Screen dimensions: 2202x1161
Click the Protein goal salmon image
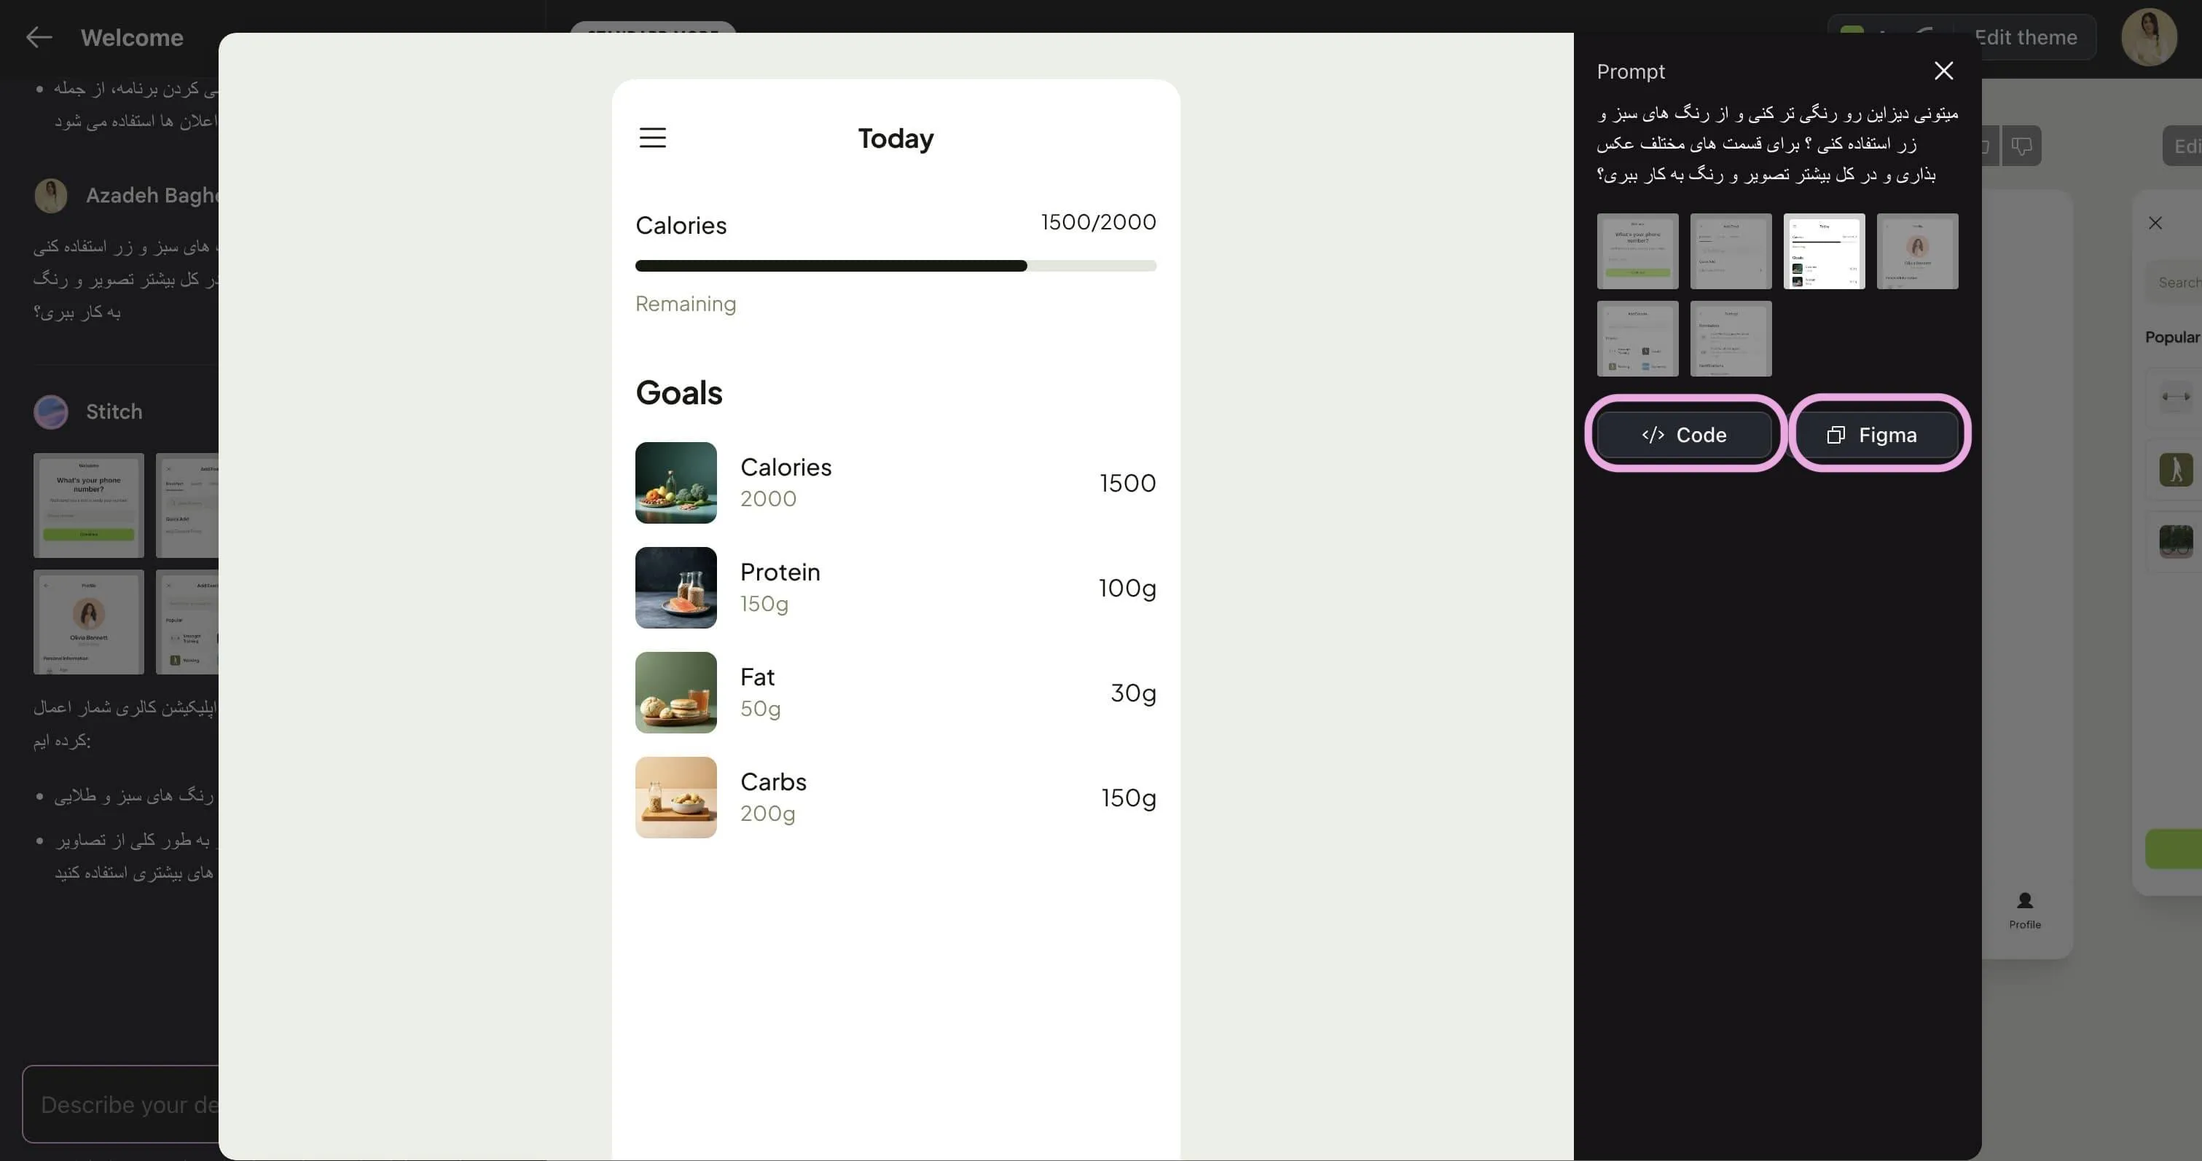pyautogui.click(x=675, y=588)
